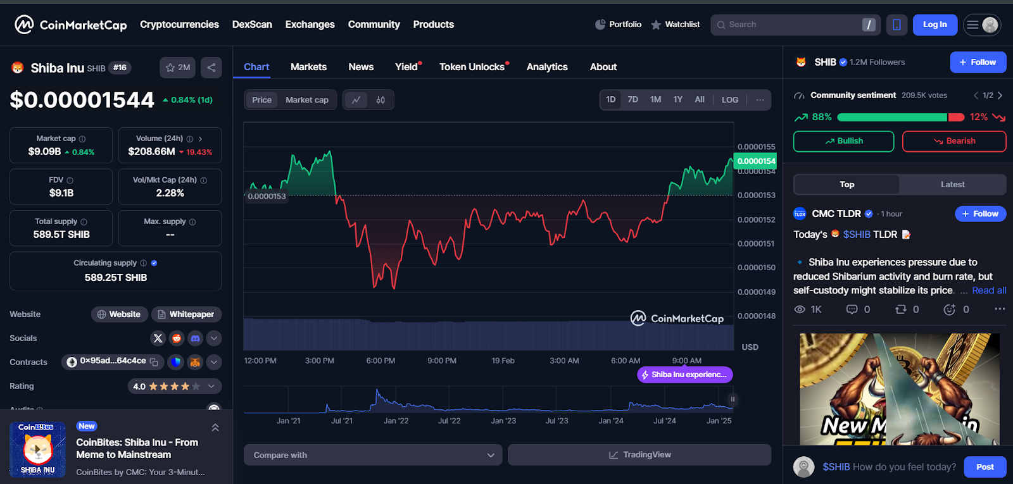Open the Token Unlocks tab
The width and height of the screenshot is (1013, 484).
(x=472, y=67)
